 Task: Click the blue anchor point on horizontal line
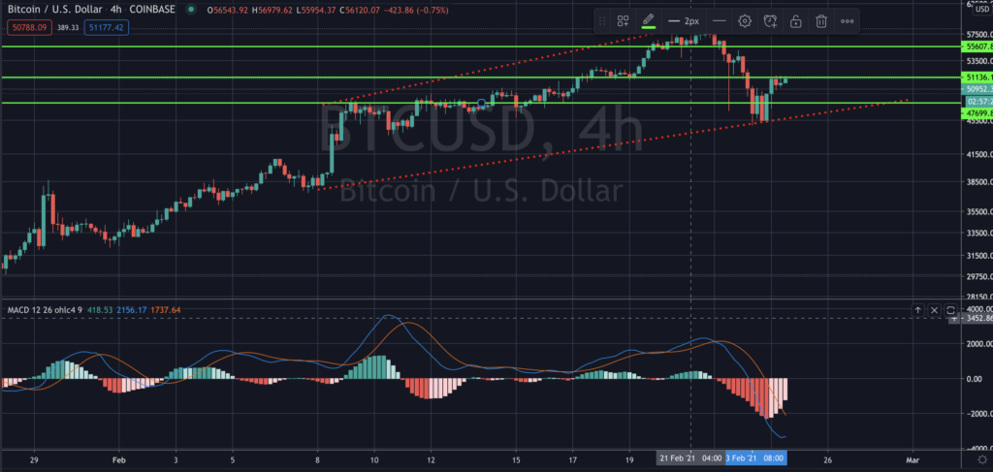[x=481, y=103]
